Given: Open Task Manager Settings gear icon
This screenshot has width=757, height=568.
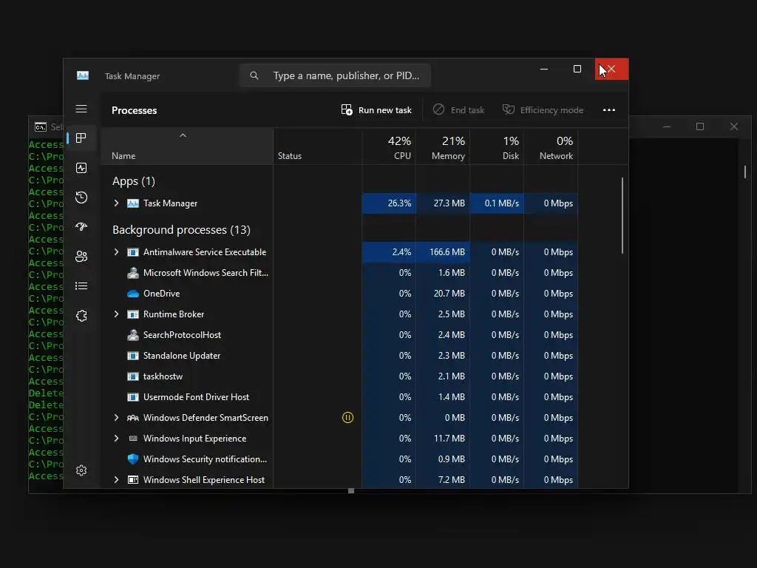Looking at the screenshot, I should [x=81, y=470].
